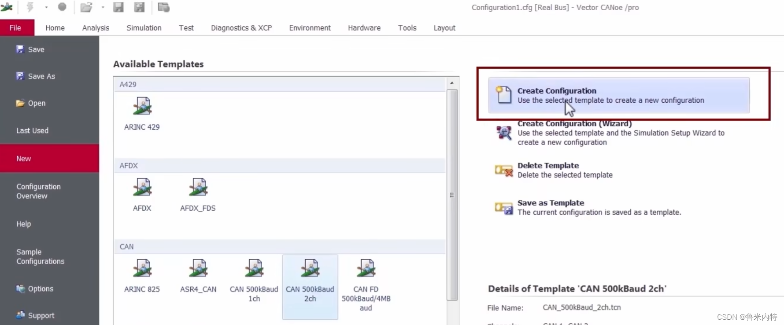
Task: Click the CANoe application logo icon
Action: [x=7, y=7]
